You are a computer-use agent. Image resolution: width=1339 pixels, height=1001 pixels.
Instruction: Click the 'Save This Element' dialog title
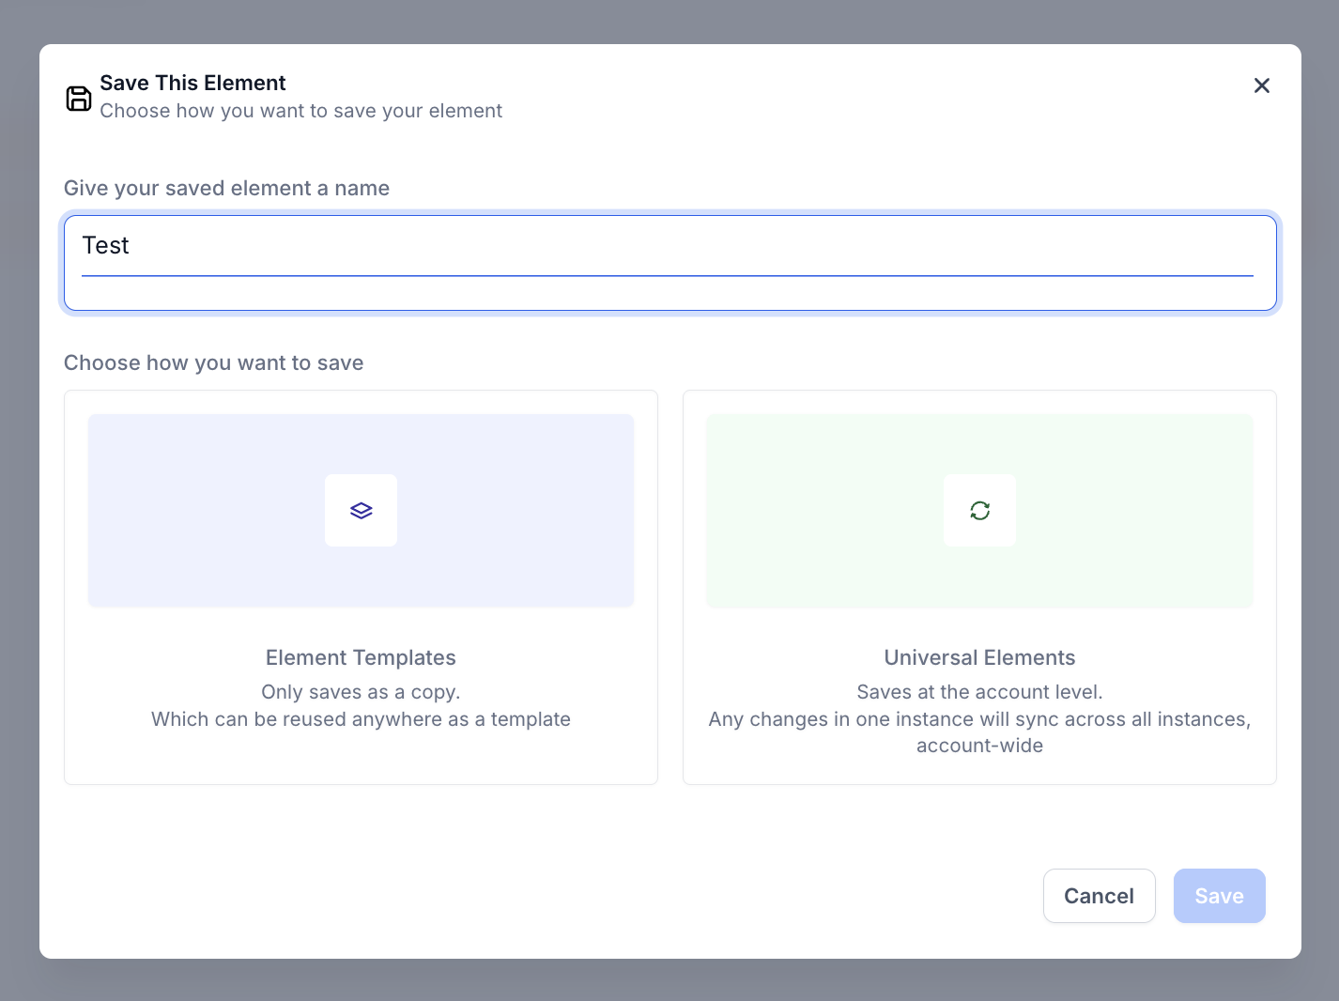(x=192, y=83)
